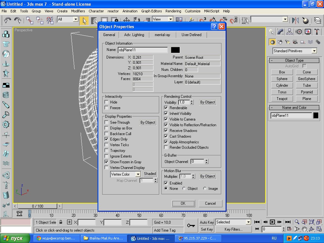Enable Display as Box checkbox

(x=107, y=128)
